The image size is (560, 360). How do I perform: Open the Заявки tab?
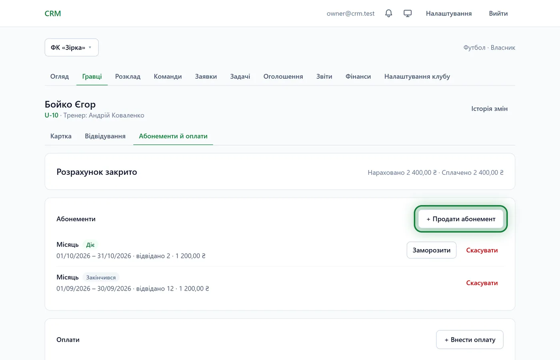[206, 76]
